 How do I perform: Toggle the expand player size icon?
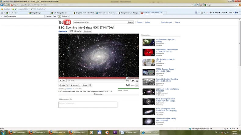pyautogui.click(x=133, y=81)
